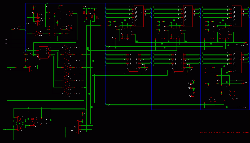This screenshot has width=250, height=143.
Task: Select the top-right memory IC chip
Action: pyautogui.click(x=237, y=16)
